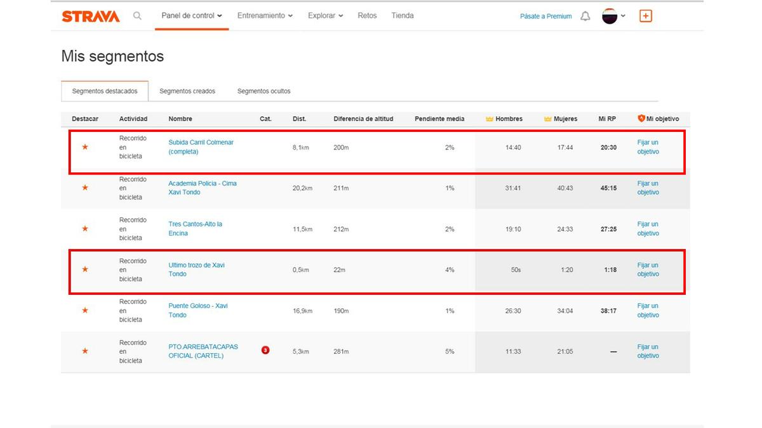Image resolution: width=762 pixels, height=428 pixels.
Task: Click the Hombres crown icon
Action: 490,119
